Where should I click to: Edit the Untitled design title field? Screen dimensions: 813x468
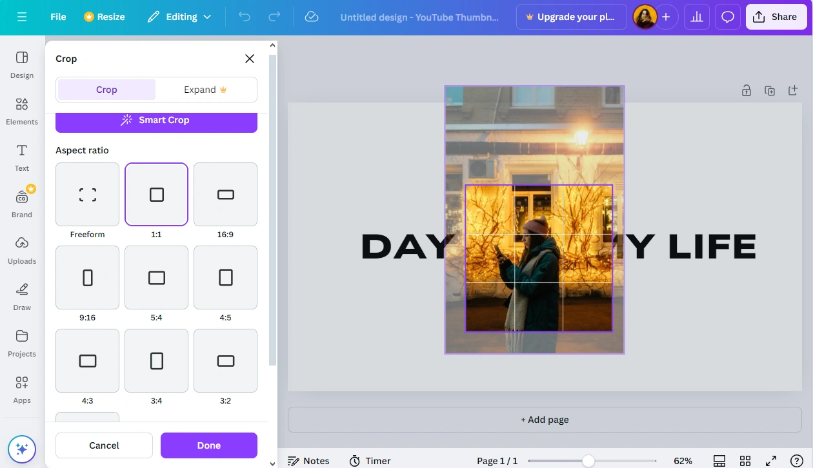click(419, 17)
